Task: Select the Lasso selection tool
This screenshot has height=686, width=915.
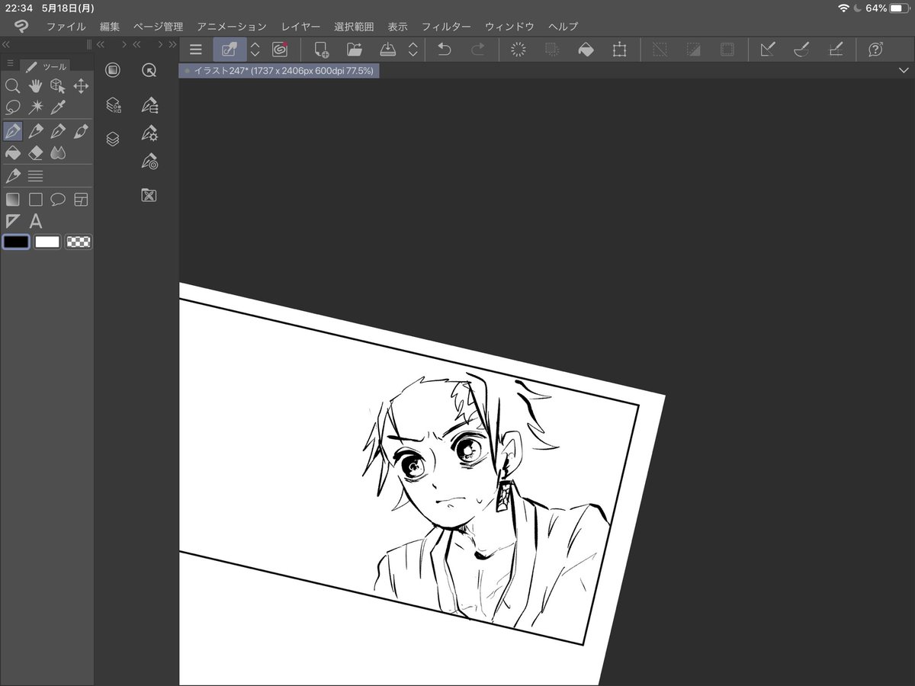Action: (12, 107)
